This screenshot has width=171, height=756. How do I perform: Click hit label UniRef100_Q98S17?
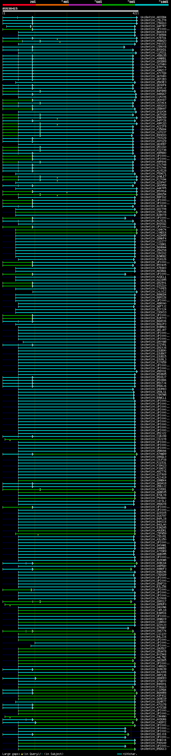click(153, 601)
